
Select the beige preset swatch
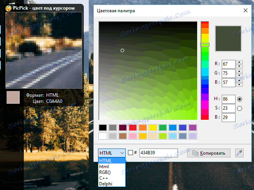coord(153,136)
